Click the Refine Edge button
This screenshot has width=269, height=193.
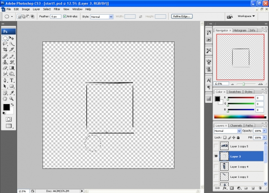(182, 17)
